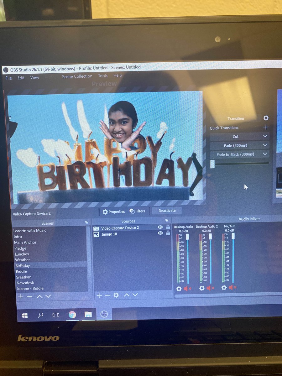This screenshot has height=376, width=282.
Task: Click the Desktop Audio volume fader
Action: (187, 237)
